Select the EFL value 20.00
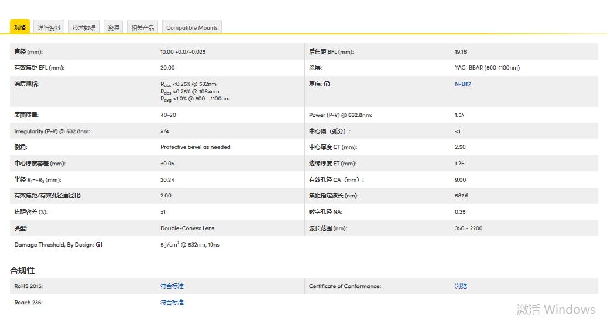 pyautogui.click(x=167, y=68)
